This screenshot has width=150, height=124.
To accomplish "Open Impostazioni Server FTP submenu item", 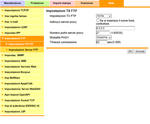I will click(x=22, y=50).
